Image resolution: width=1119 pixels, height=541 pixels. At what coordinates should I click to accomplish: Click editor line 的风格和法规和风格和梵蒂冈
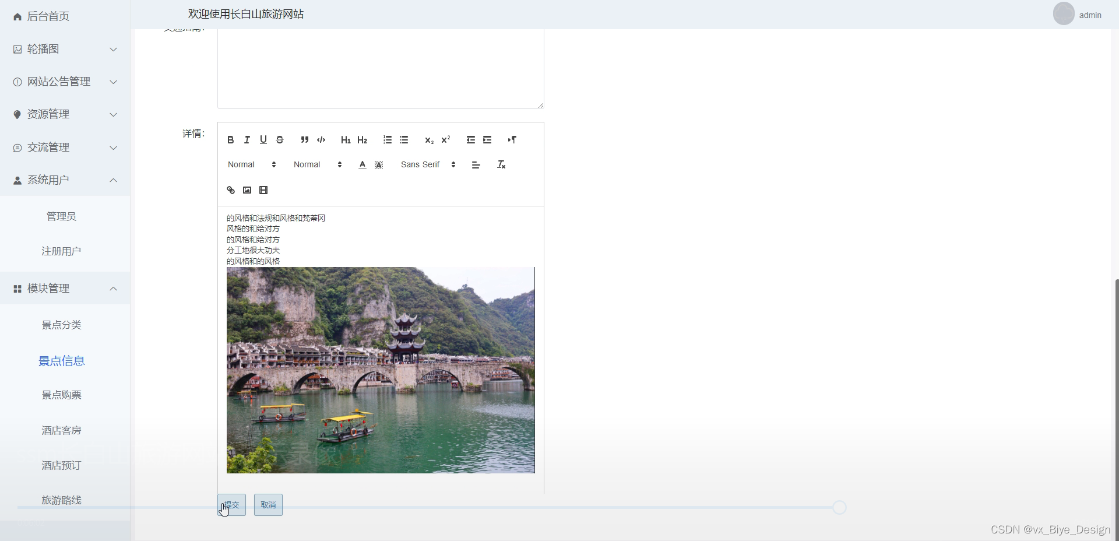point(276,218)
